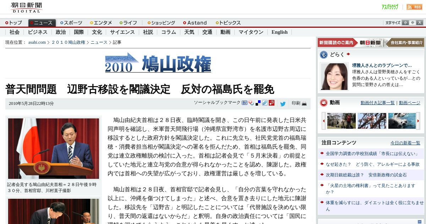
Task: Select English in the sub menu
Action: 280,32
